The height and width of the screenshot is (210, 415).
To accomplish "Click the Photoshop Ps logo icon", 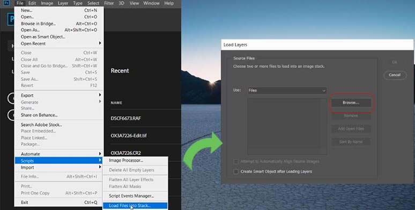I will click(6, 3).
